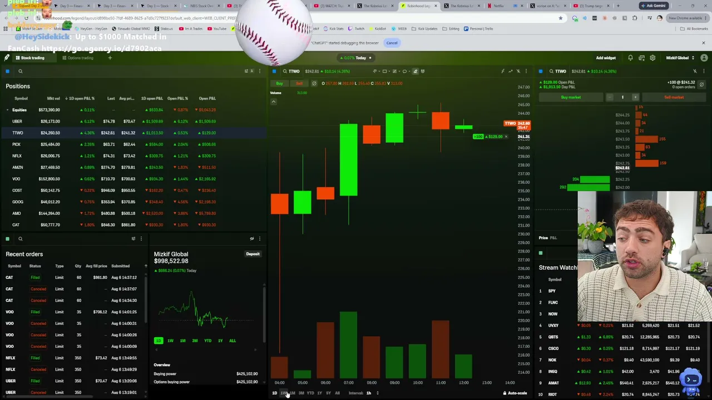
Task: Select the YTD range on the account graph
Action: coord(207,341)
